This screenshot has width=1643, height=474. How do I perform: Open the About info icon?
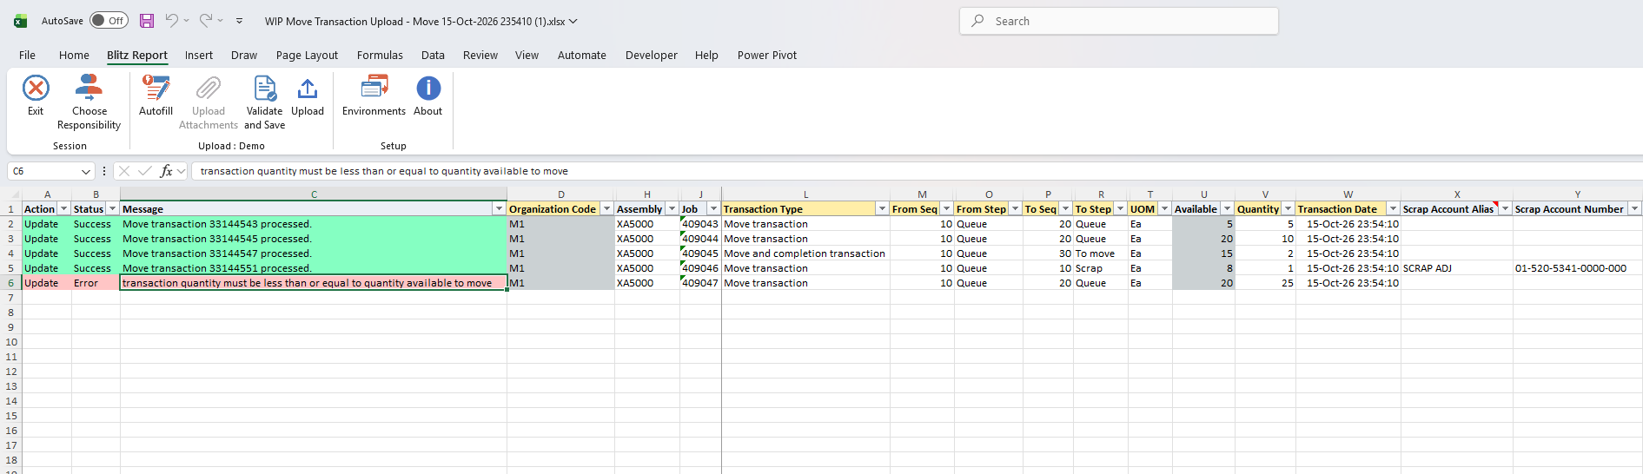428,89
